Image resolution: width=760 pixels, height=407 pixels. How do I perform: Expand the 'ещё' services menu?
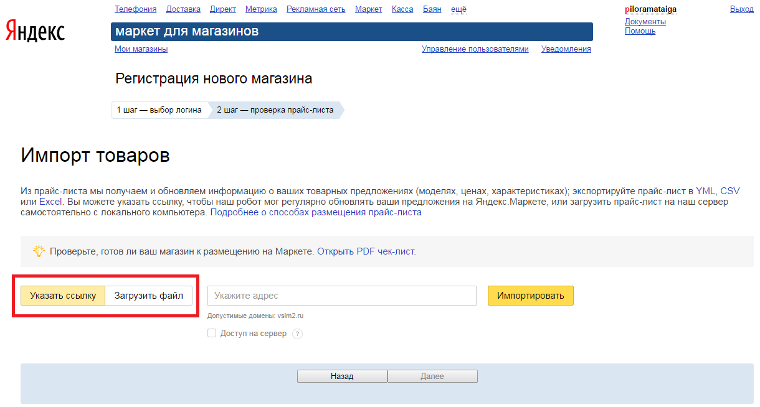[x=458, y=9]
